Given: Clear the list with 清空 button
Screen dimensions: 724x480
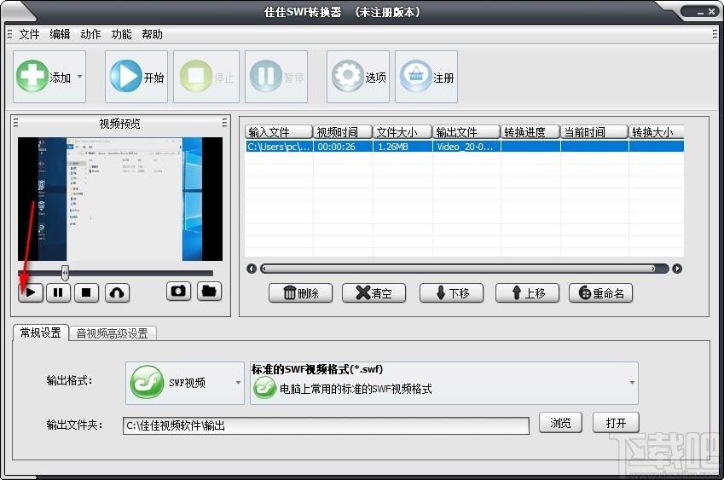Looking at the screenshot, I should pyautogui.click(x=374, y=293).
